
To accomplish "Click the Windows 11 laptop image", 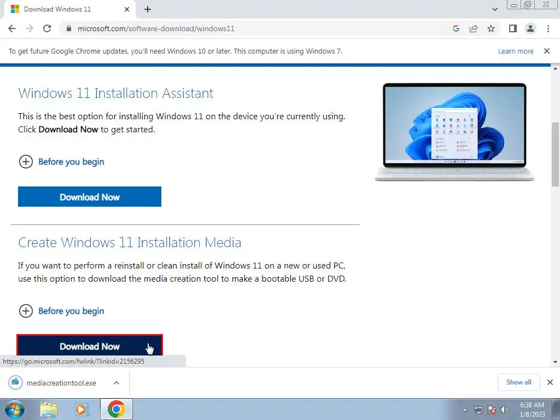I will point(454,132).
